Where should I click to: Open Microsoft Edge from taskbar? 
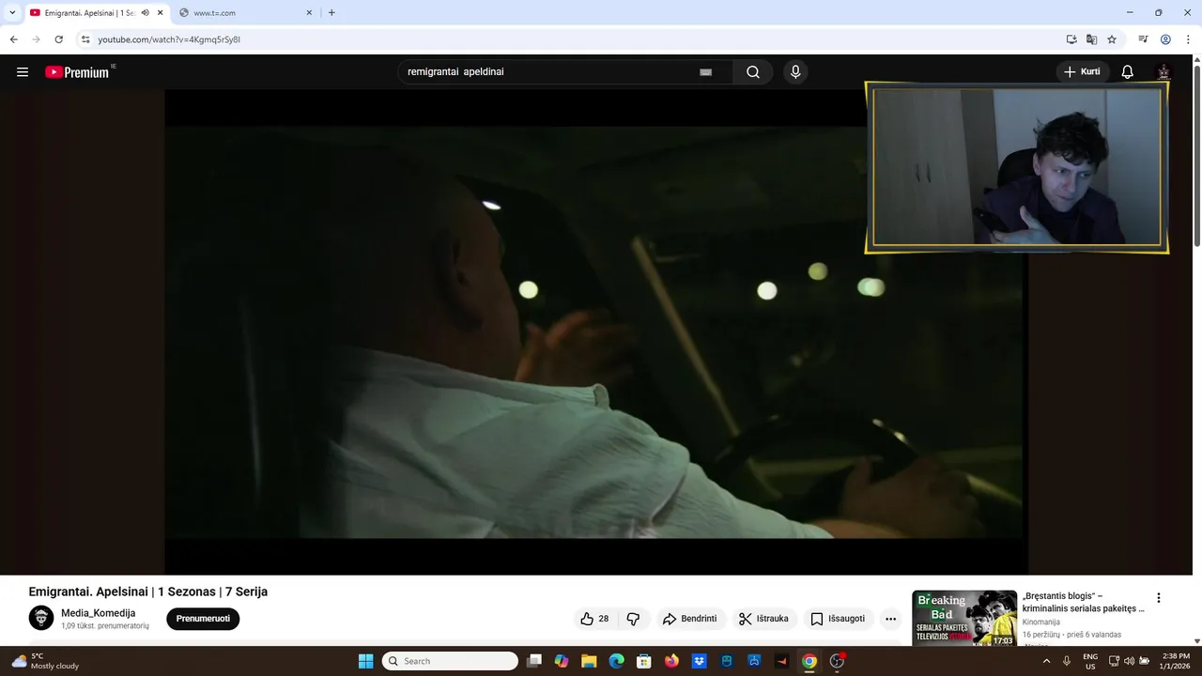pyautogui.click(x=616, y=661)
